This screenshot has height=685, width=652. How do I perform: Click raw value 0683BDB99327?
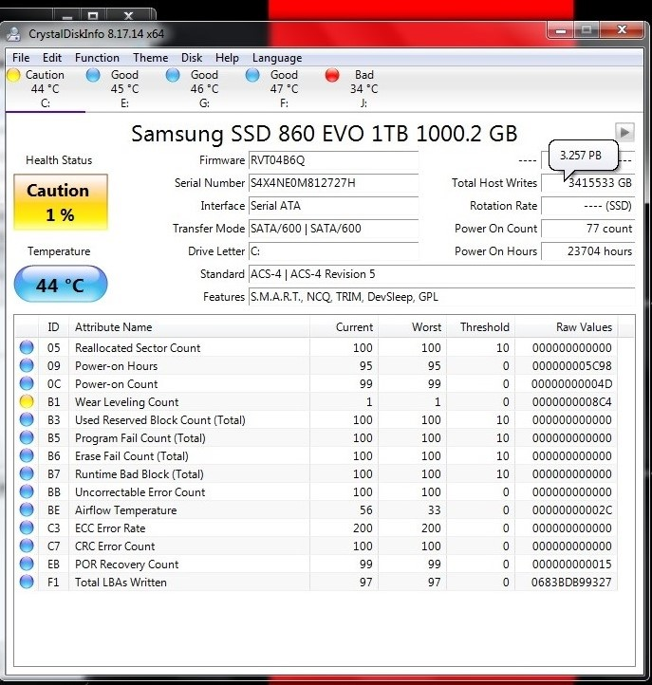(571, 583)
